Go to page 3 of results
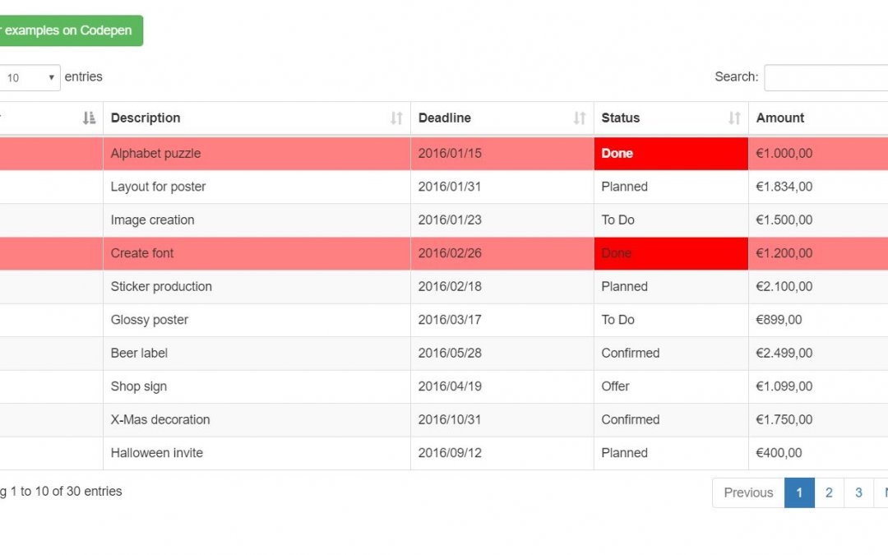This screenshot has width=888, height=555. point(858,493)
